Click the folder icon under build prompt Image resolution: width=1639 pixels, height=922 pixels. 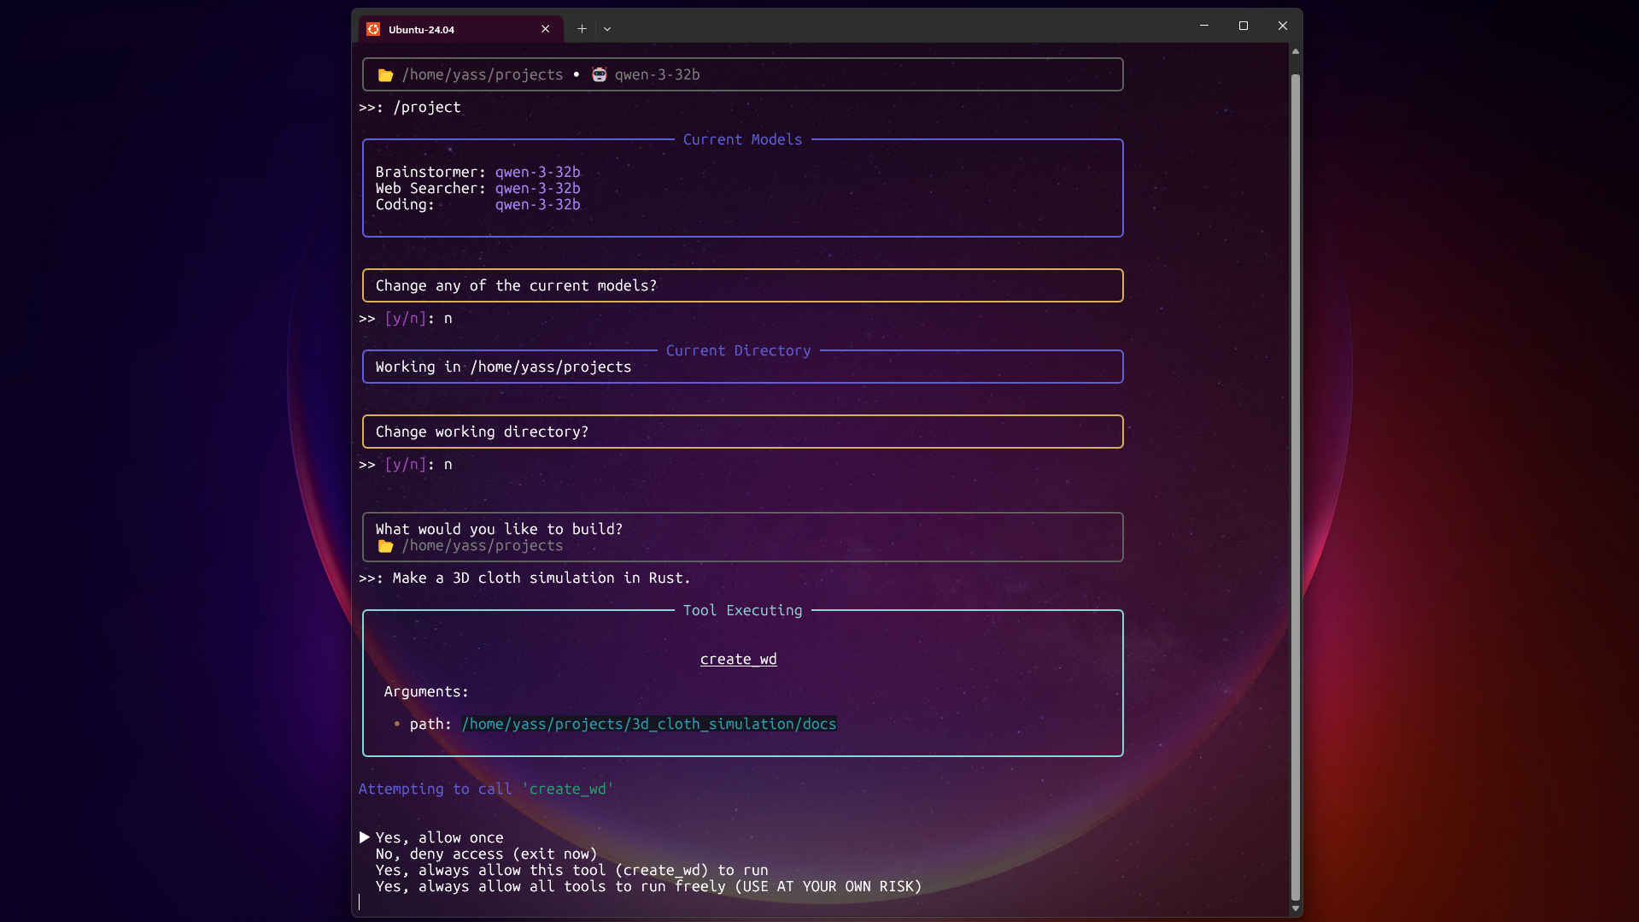pyautogui.click(x=385, y=546)
